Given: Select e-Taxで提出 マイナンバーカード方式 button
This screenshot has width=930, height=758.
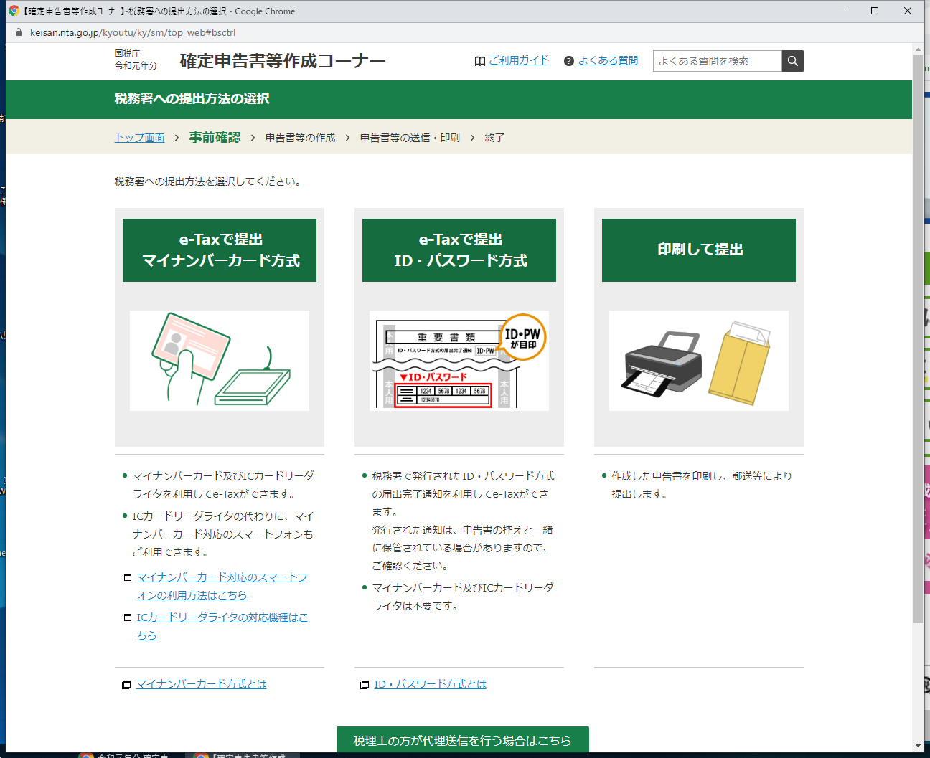Looking at the screenshot, I should (x=220, y=250).
